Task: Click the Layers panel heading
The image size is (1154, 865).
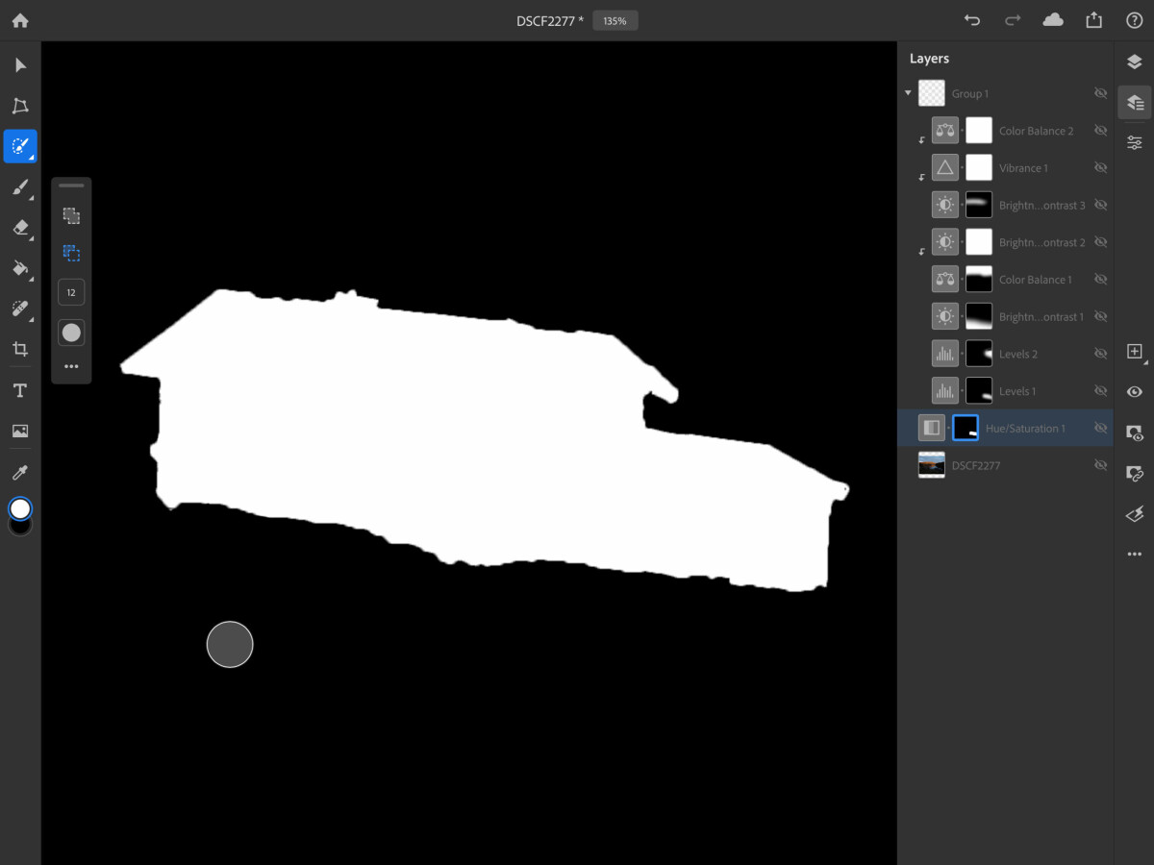Action: point(929,59)
